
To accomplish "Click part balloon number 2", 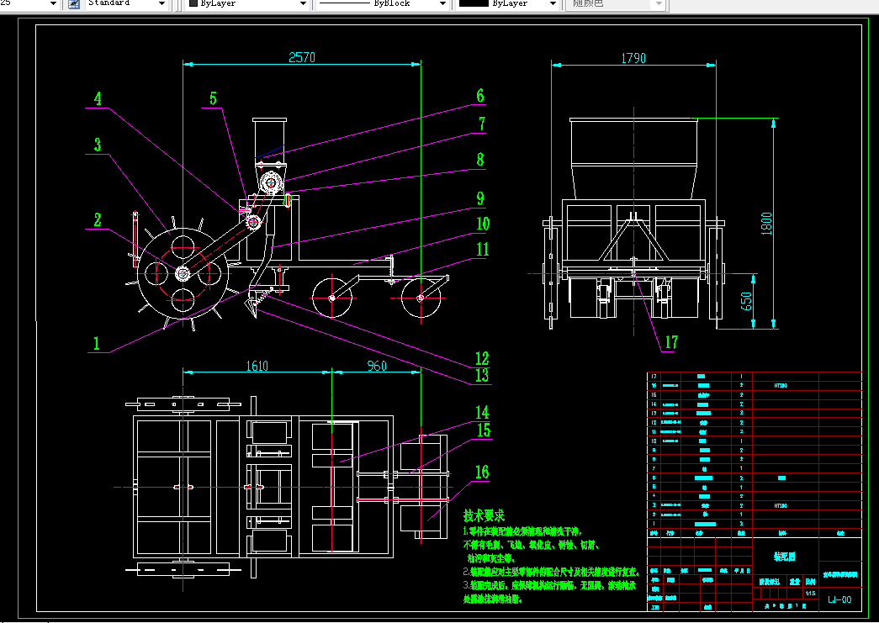I will [x=98, y=220].
